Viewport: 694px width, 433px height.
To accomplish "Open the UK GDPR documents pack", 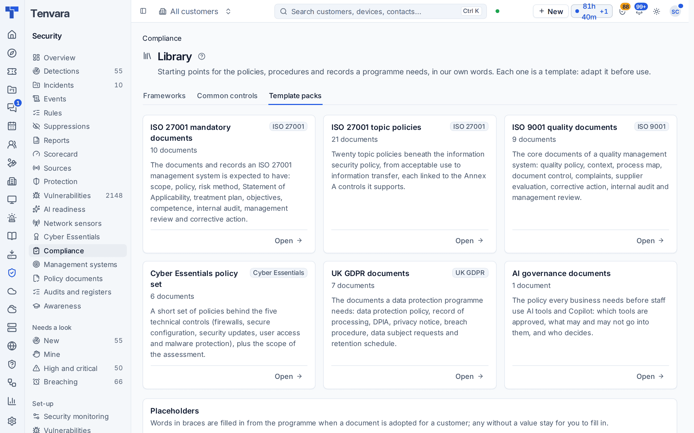I will [469, 376].
